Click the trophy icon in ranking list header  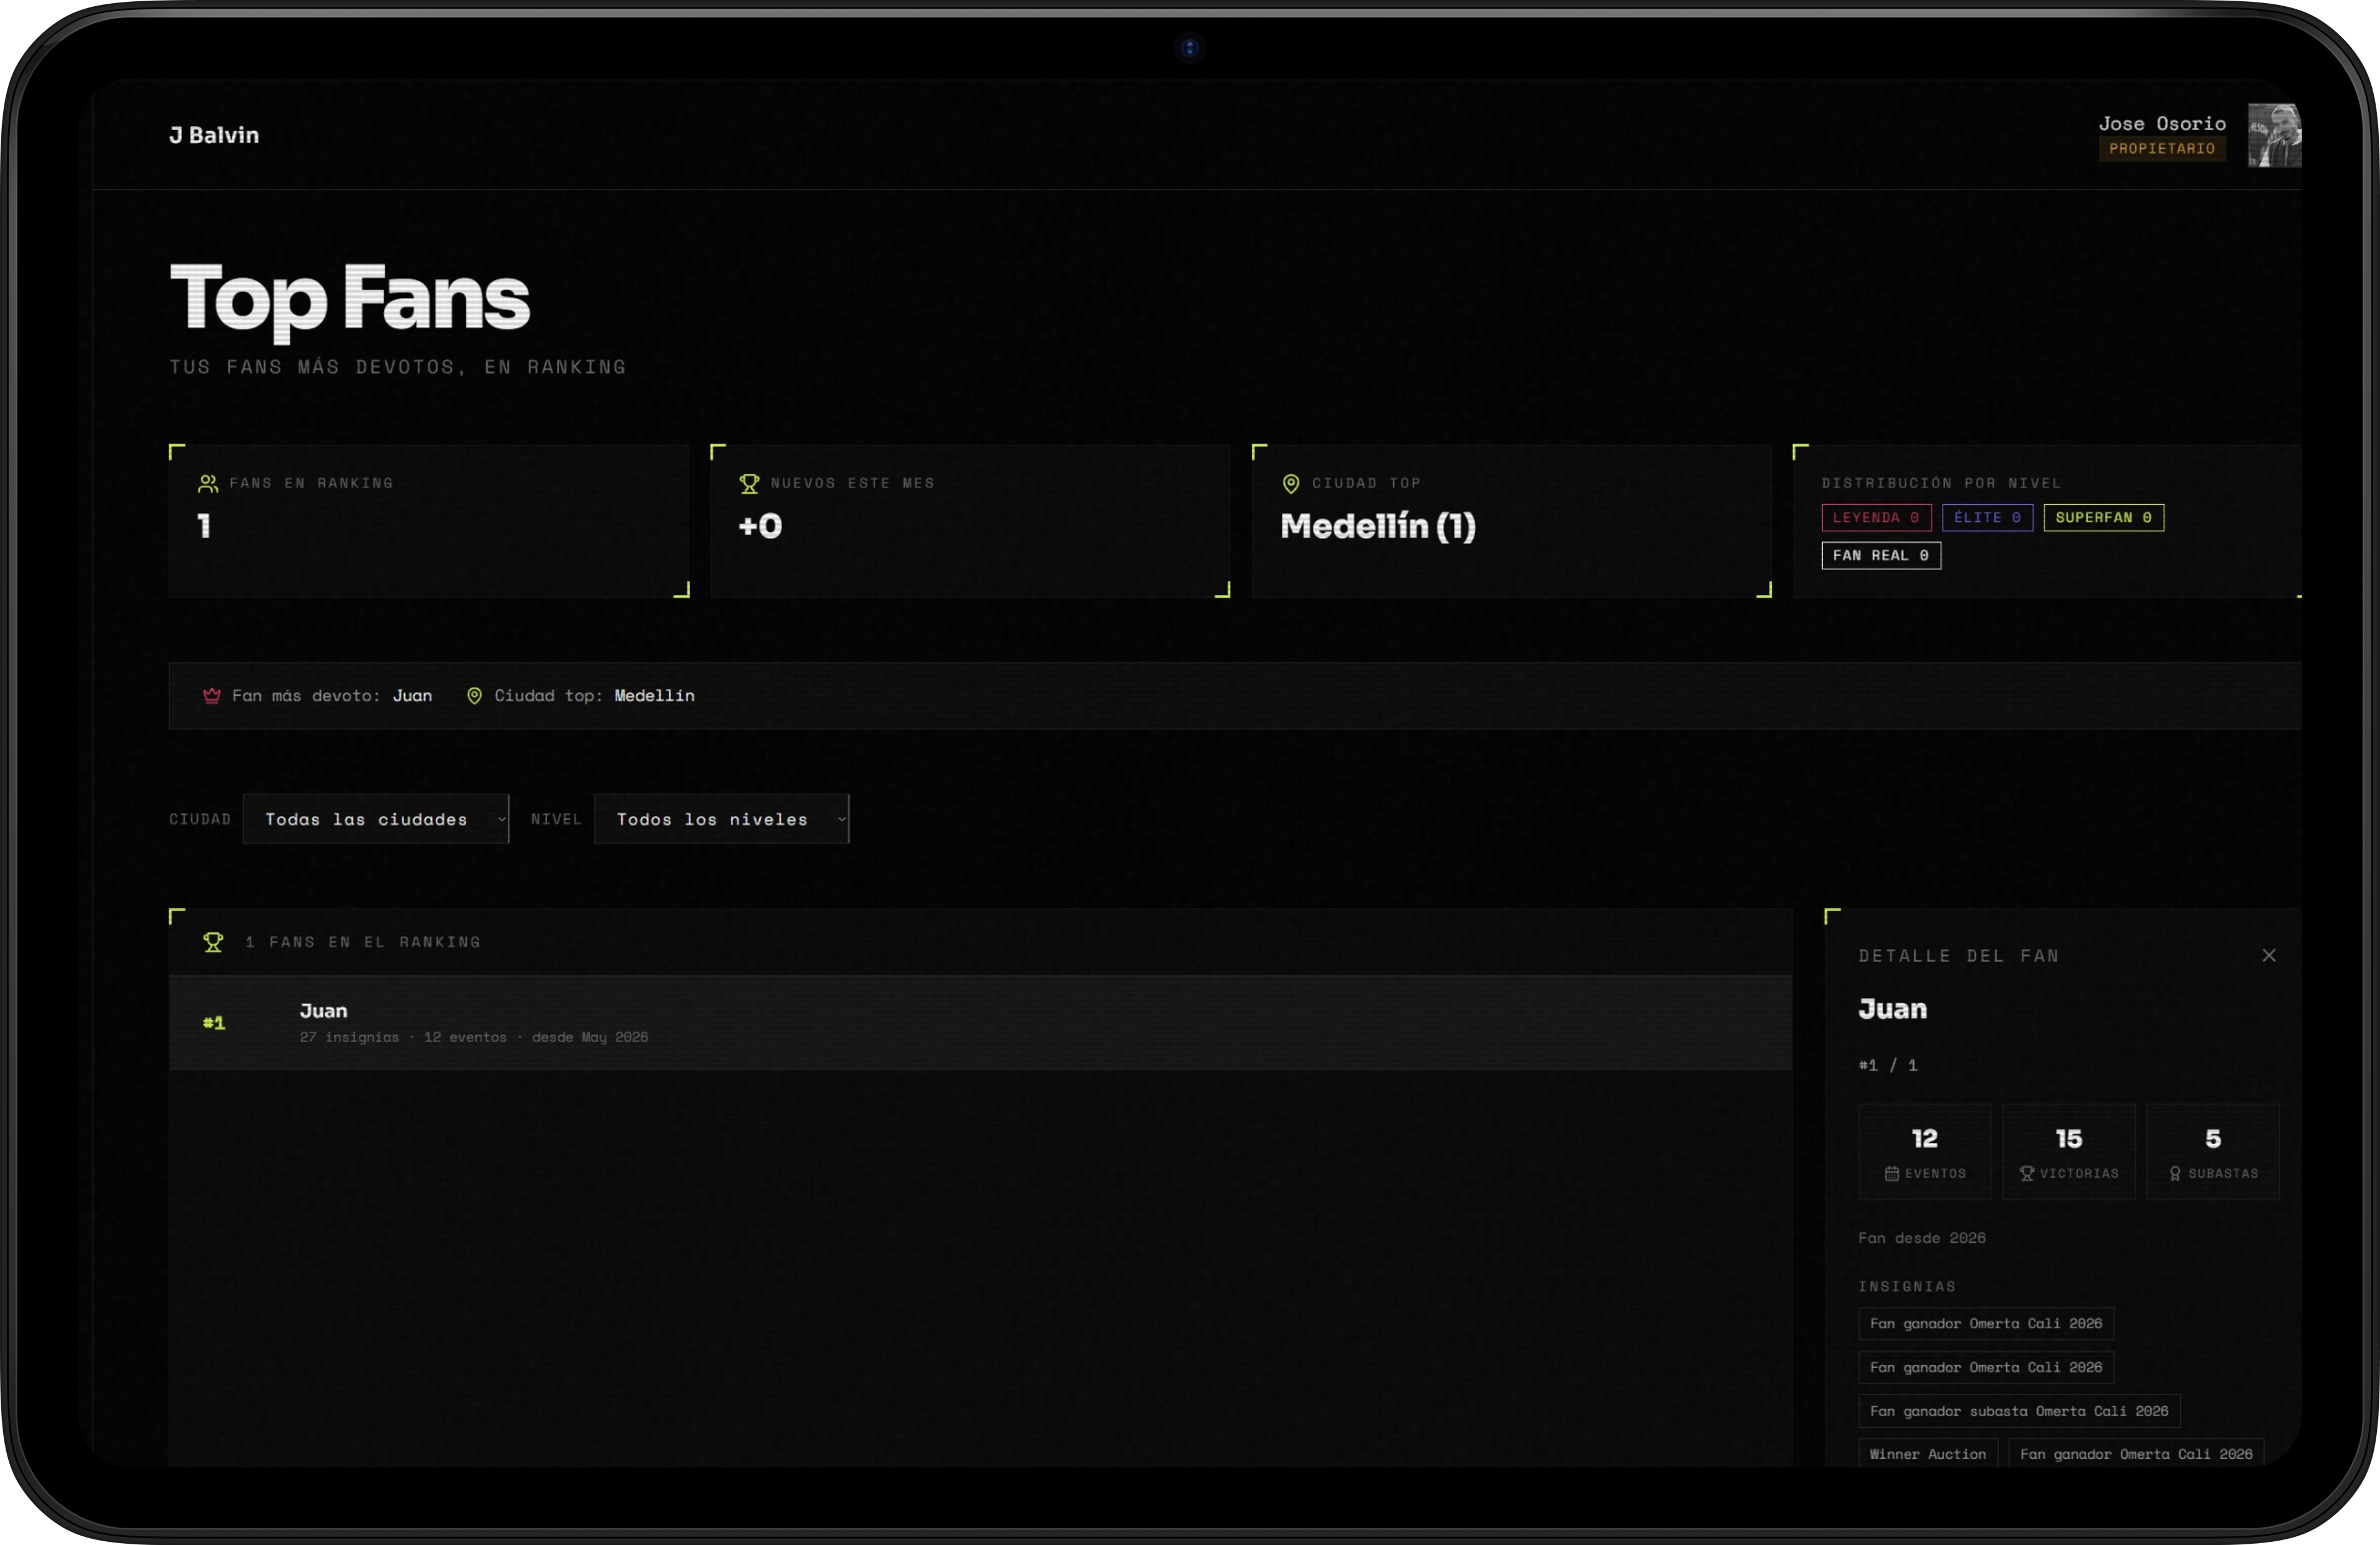[x=213, y=942]
